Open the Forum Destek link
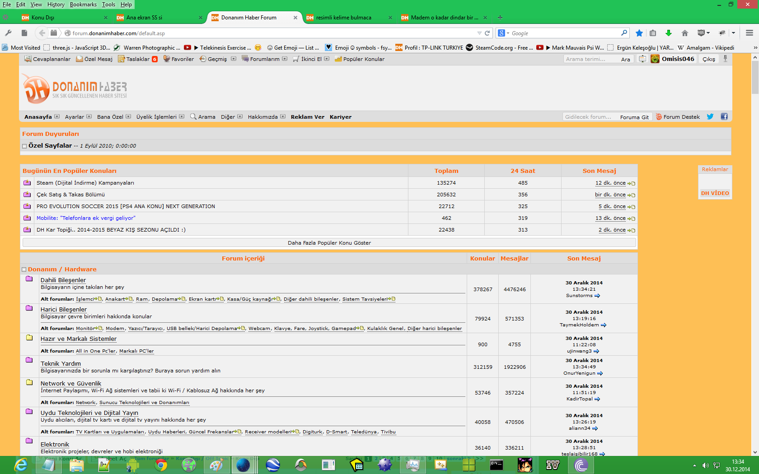759x474 pixels. click(678, 117)
